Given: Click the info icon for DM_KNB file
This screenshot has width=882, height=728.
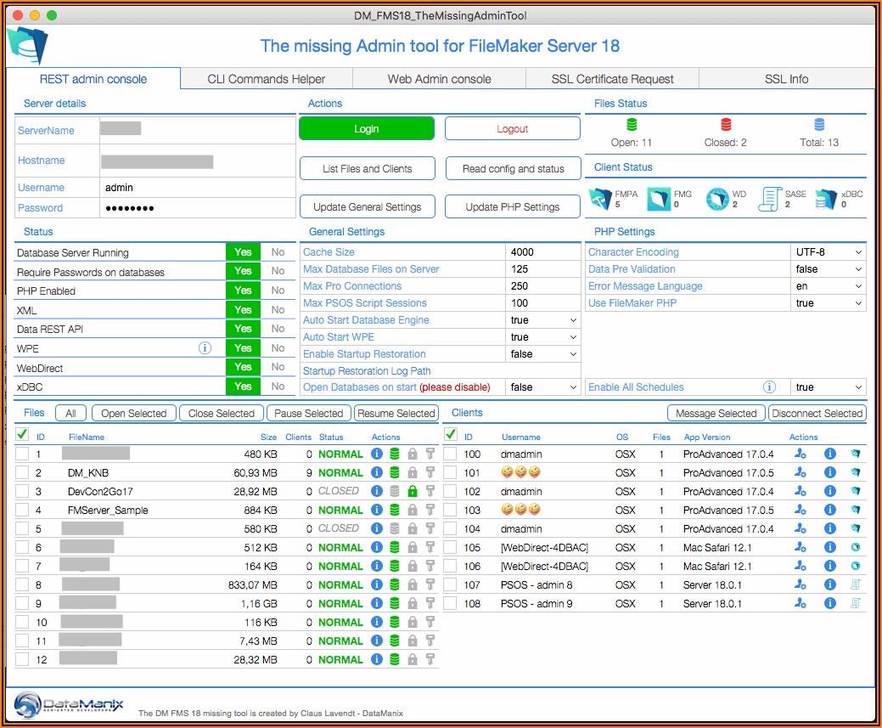Looking at the screenshot, I should pos(377,472).
